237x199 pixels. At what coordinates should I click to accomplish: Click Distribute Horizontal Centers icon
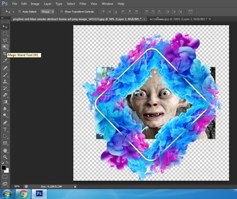pos(173,12)
